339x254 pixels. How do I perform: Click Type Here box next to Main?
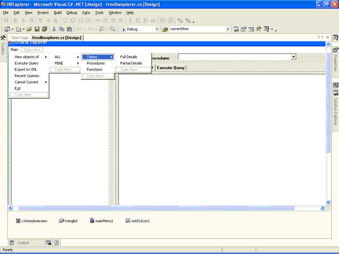32,50
